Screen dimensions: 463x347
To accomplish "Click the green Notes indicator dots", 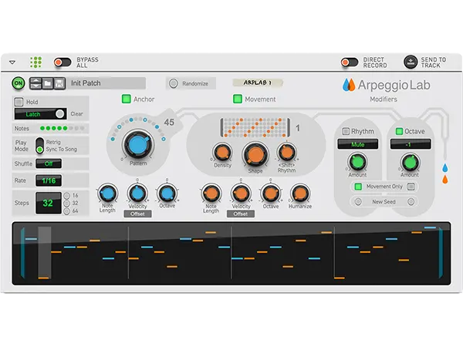I will (54, 128).
